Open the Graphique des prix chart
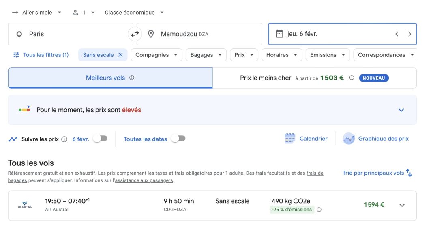This screenshot has width=433, height=234. tap(376, 139)
